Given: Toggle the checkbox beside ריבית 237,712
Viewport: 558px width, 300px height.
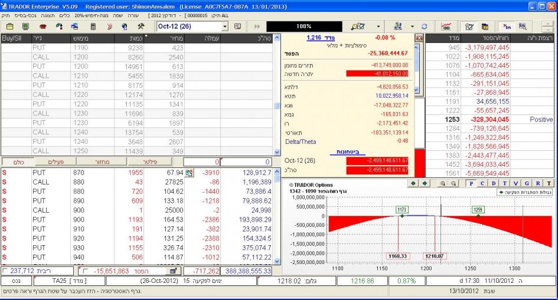Looking at the screenshot, I should [5, 271].
